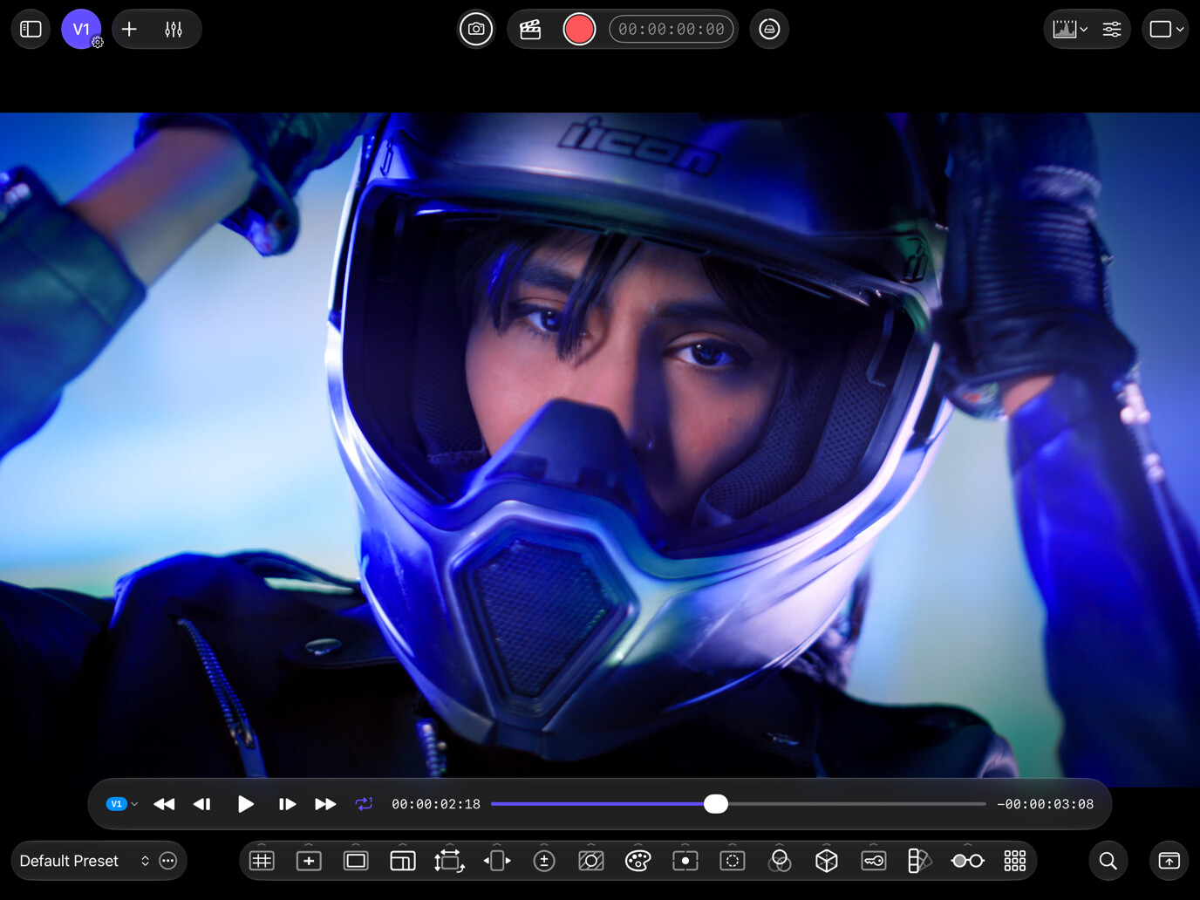This screenshot has width=1200, height=900.
Task: Click the 00:00:00:00 record timecode field
Action: coord(671,29)
